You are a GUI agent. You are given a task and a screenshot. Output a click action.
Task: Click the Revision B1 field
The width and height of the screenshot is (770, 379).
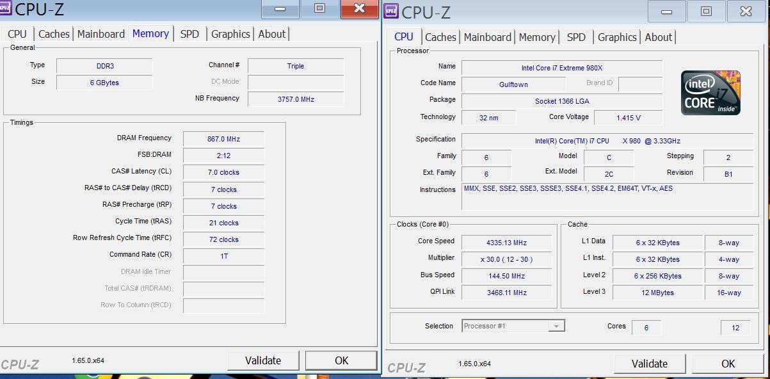click(728, 174)
